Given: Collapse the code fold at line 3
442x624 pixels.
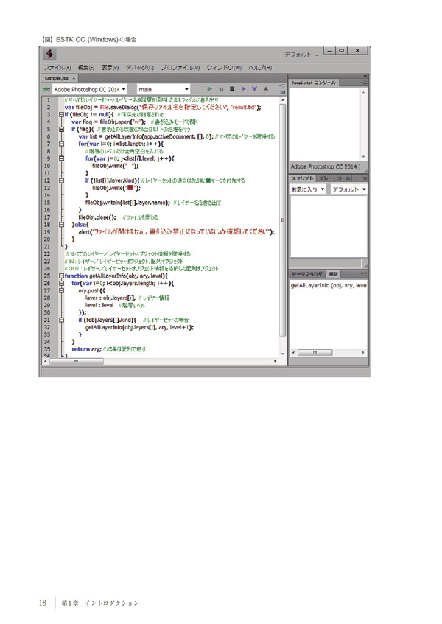Looking at the screenshot, I should click(61, 115).
